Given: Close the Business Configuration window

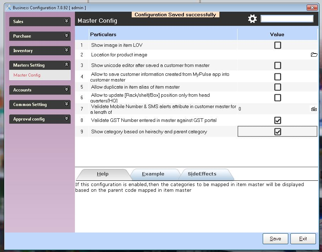Looking at the screenshot, I should (312, 7).
